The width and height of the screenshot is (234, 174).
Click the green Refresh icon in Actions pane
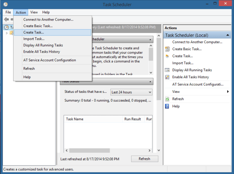pos(167,99)
